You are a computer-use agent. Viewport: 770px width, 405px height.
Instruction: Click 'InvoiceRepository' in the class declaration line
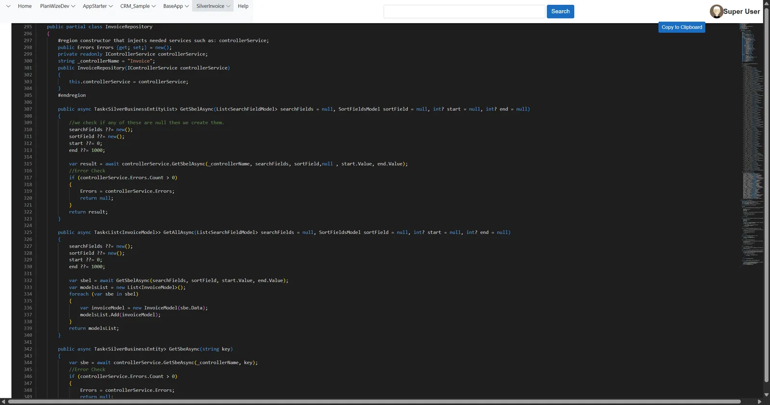[x=129, y=27]
